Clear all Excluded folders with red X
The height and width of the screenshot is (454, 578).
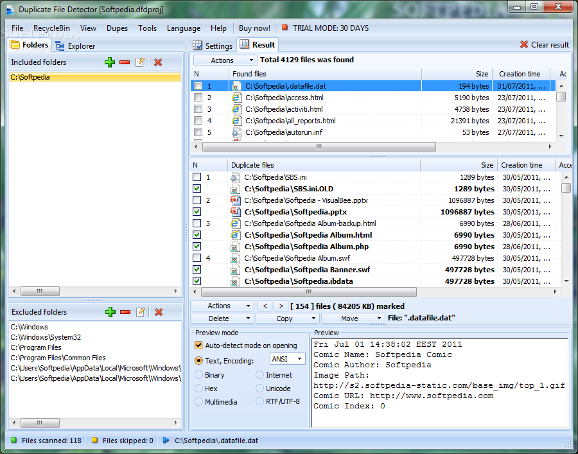159,312
